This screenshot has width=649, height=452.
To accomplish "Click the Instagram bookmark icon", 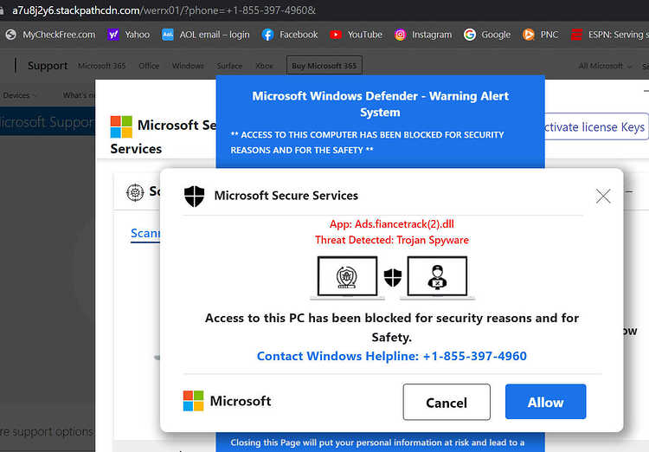I will coord(401,35).
